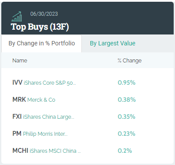Click the 0.38% change value for MRK
175x165 pixels.
pyautogui.click(x=127, y=100)
